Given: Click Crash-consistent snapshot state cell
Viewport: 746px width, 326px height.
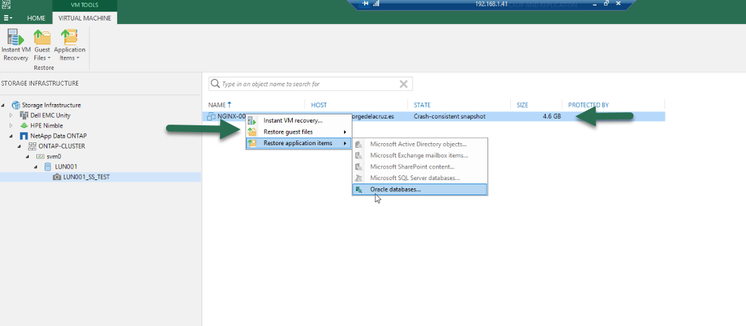Looking at the screenshot, I should click(x=450, y=116).
